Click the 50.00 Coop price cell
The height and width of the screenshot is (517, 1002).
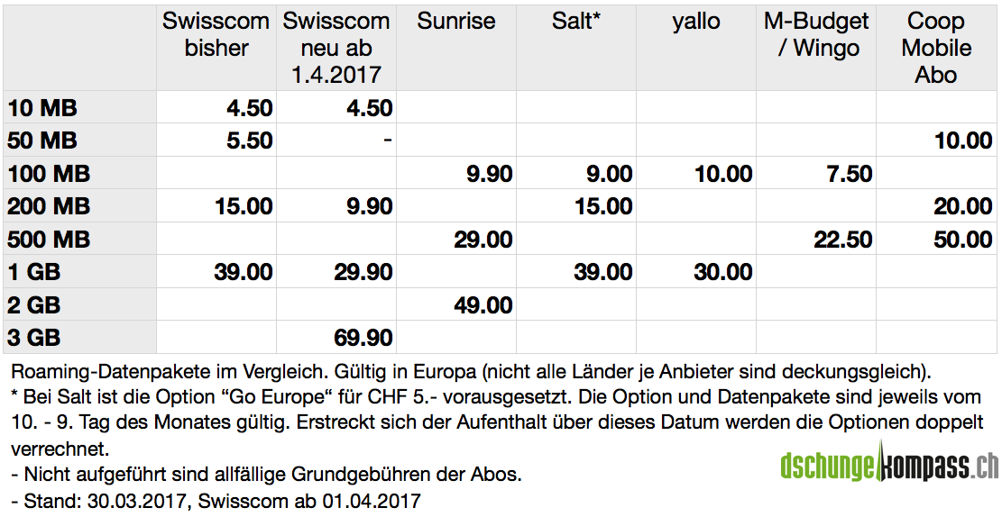tap(962, 240)
